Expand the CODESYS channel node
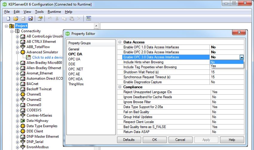Screen dimensions: 254x150 (x=17, y=110)
